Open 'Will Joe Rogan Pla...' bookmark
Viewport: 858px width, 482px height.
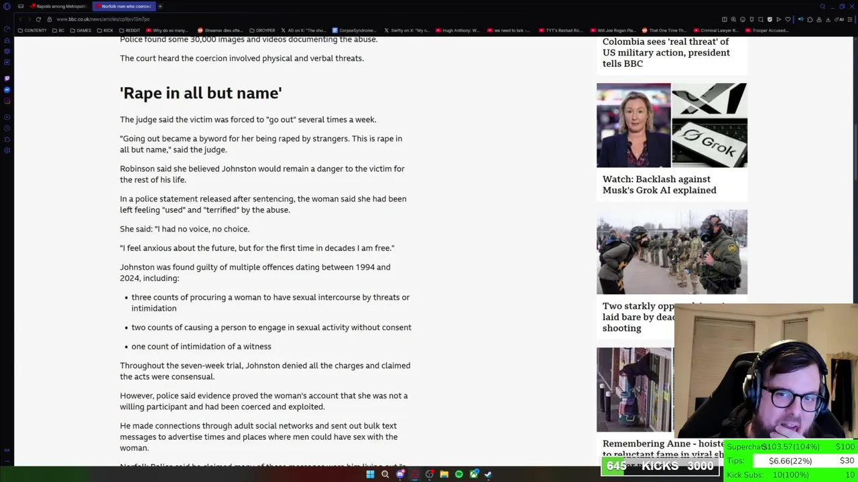(613, 30)
